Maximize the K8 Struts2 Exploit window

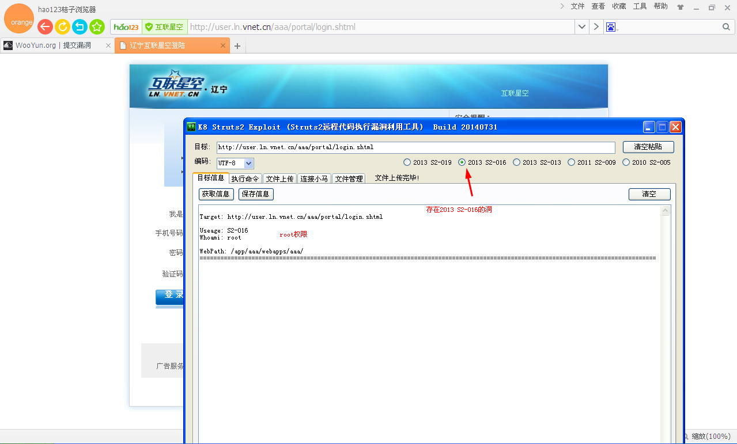663,127
